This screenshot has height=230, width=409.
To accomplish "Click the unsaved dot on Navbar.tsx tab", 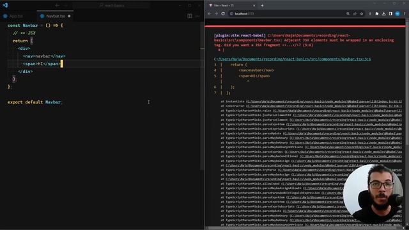I will tap(69, 16).
